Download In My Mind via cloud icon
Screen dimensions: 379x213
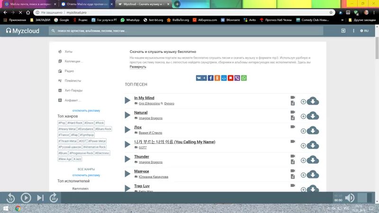pyautogui.click(x=313, y=101)
